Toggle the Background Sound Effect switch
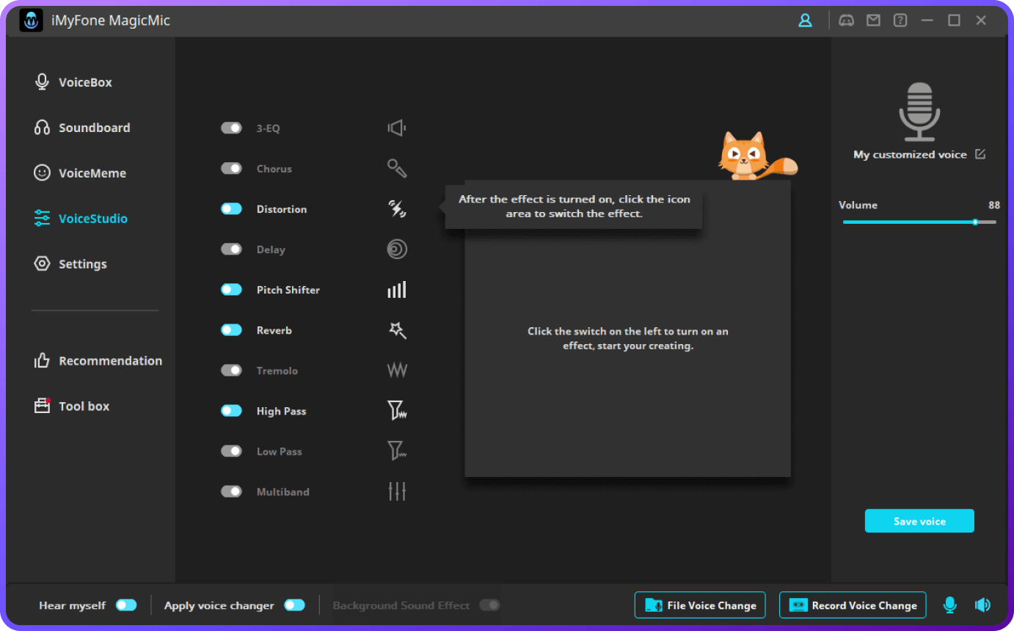Viewport: 1014px width, 631px height. (x=489, y=605)
